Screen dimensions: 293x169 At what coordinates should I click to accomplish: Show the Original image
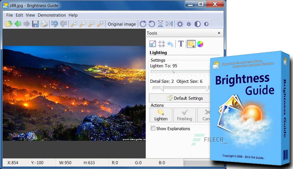tap(122, 24)
